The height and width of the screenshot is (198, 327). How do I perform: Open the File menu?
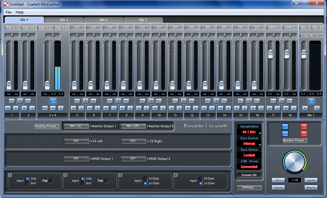pyautogui.click(x=8, y=12)
